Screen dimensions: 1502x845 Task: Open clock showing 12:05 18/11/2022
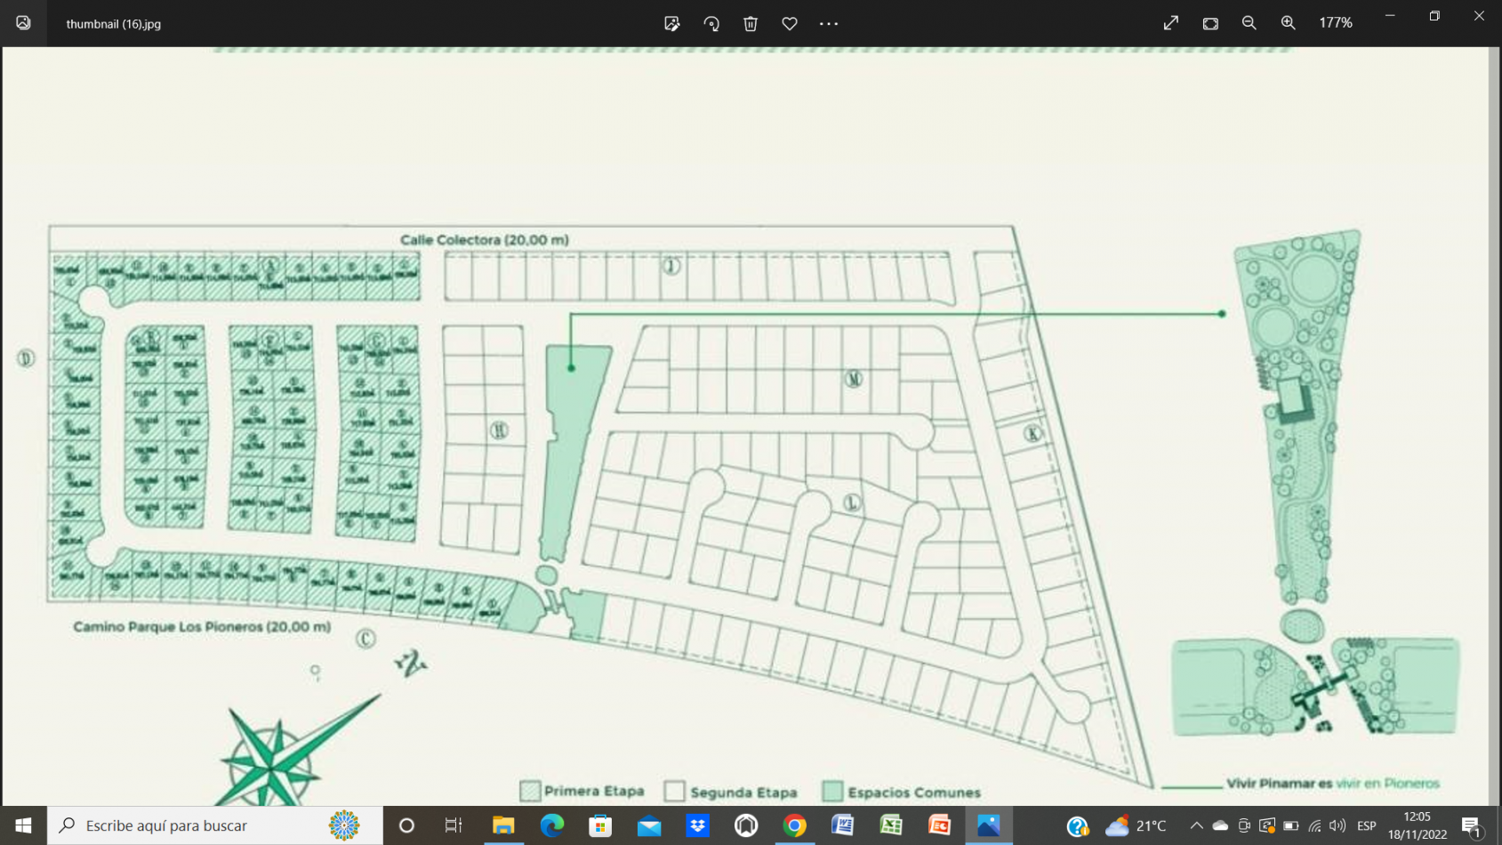[x=1418, y=825]
